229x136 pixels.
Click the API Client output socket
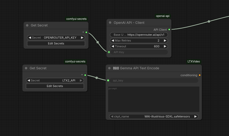(x=169, y=30)
